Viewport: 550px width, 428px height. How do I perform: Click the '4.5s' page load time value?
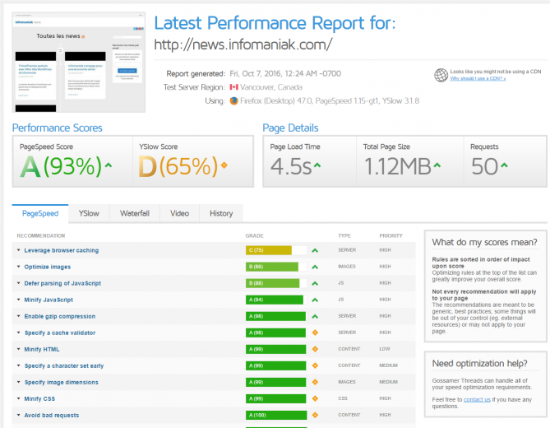[291, 166]
